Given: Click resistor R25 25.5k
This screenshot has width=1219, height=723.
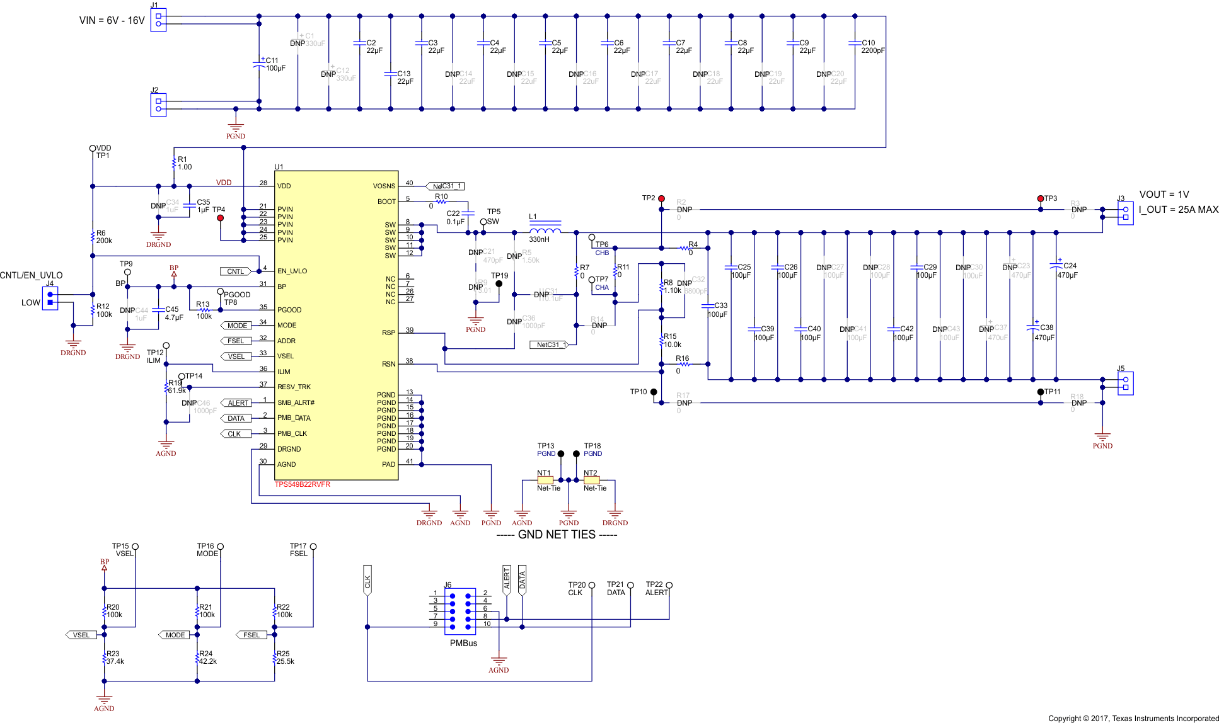Looking at the screenshot, I should pos(275,658).
